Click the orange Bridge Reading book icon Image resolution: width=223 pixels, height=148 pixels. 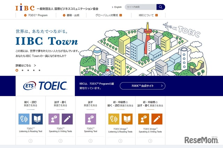point(127,119)
